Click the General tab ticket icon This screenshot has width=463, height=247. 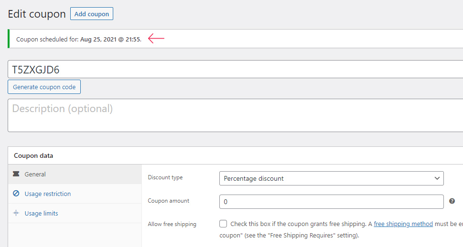point(16,175)
